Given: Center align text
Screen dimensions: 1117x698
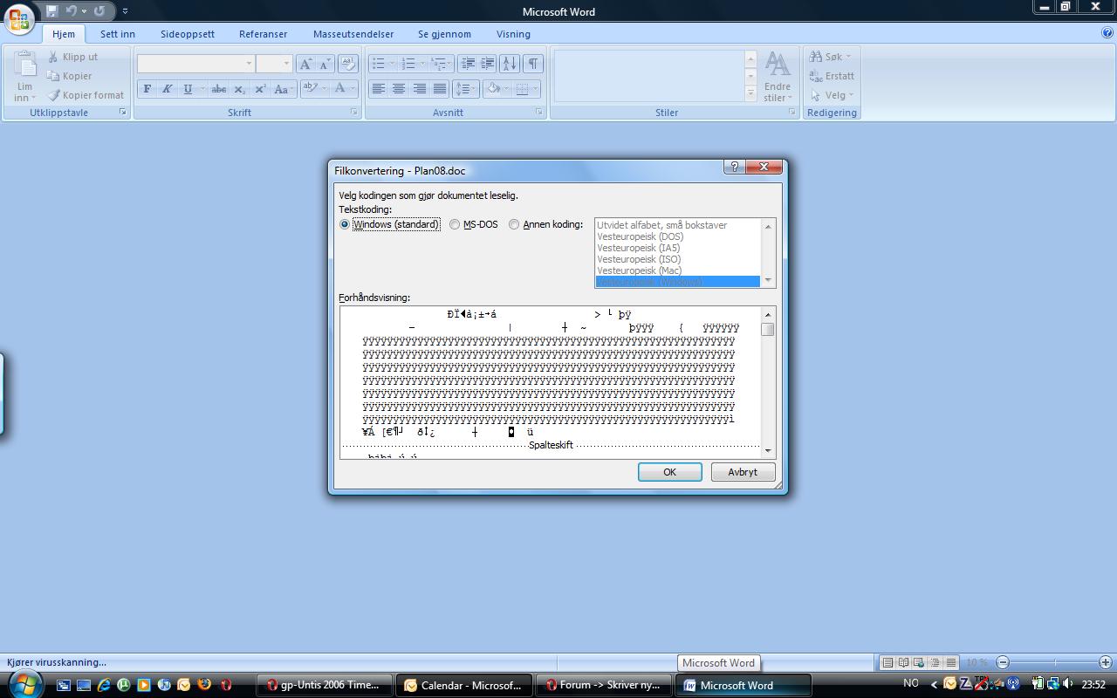Looking at the screenshot, I should click(x=399, y=89).
